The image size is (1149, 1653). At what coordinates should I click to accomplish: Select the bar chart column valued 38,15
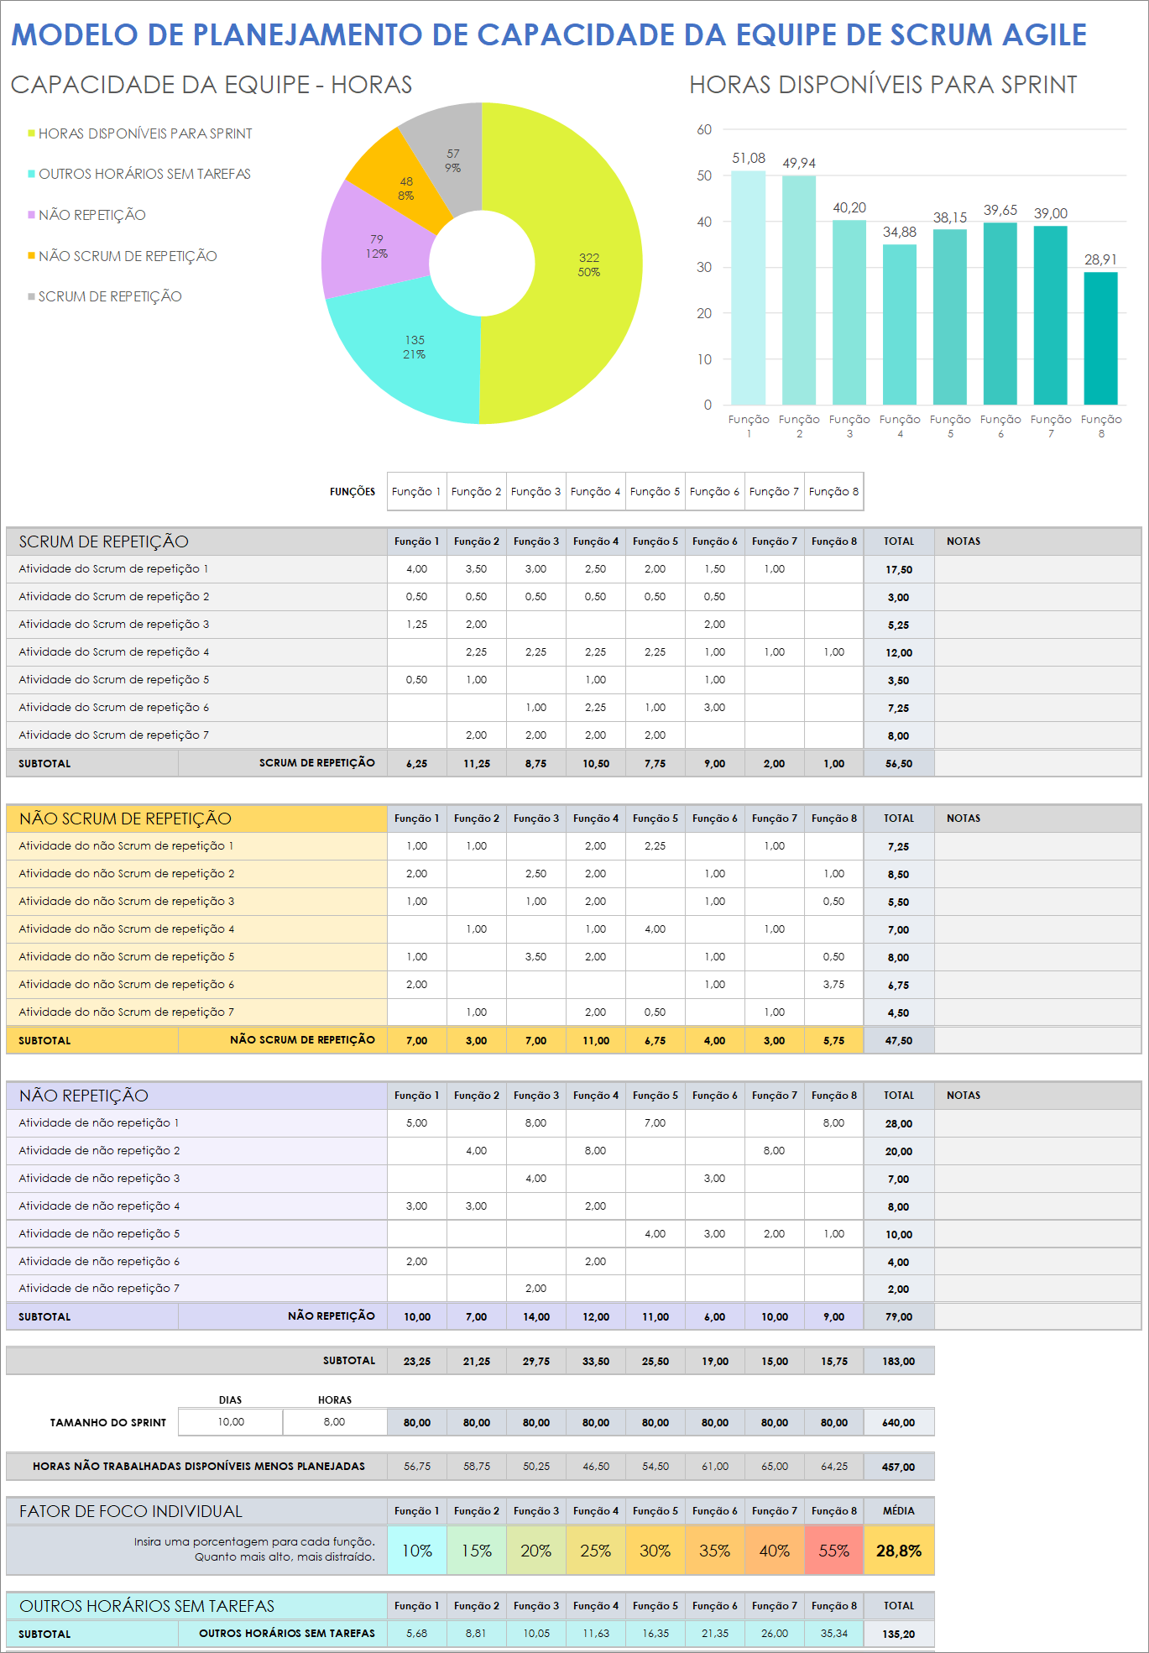[950, 317]
